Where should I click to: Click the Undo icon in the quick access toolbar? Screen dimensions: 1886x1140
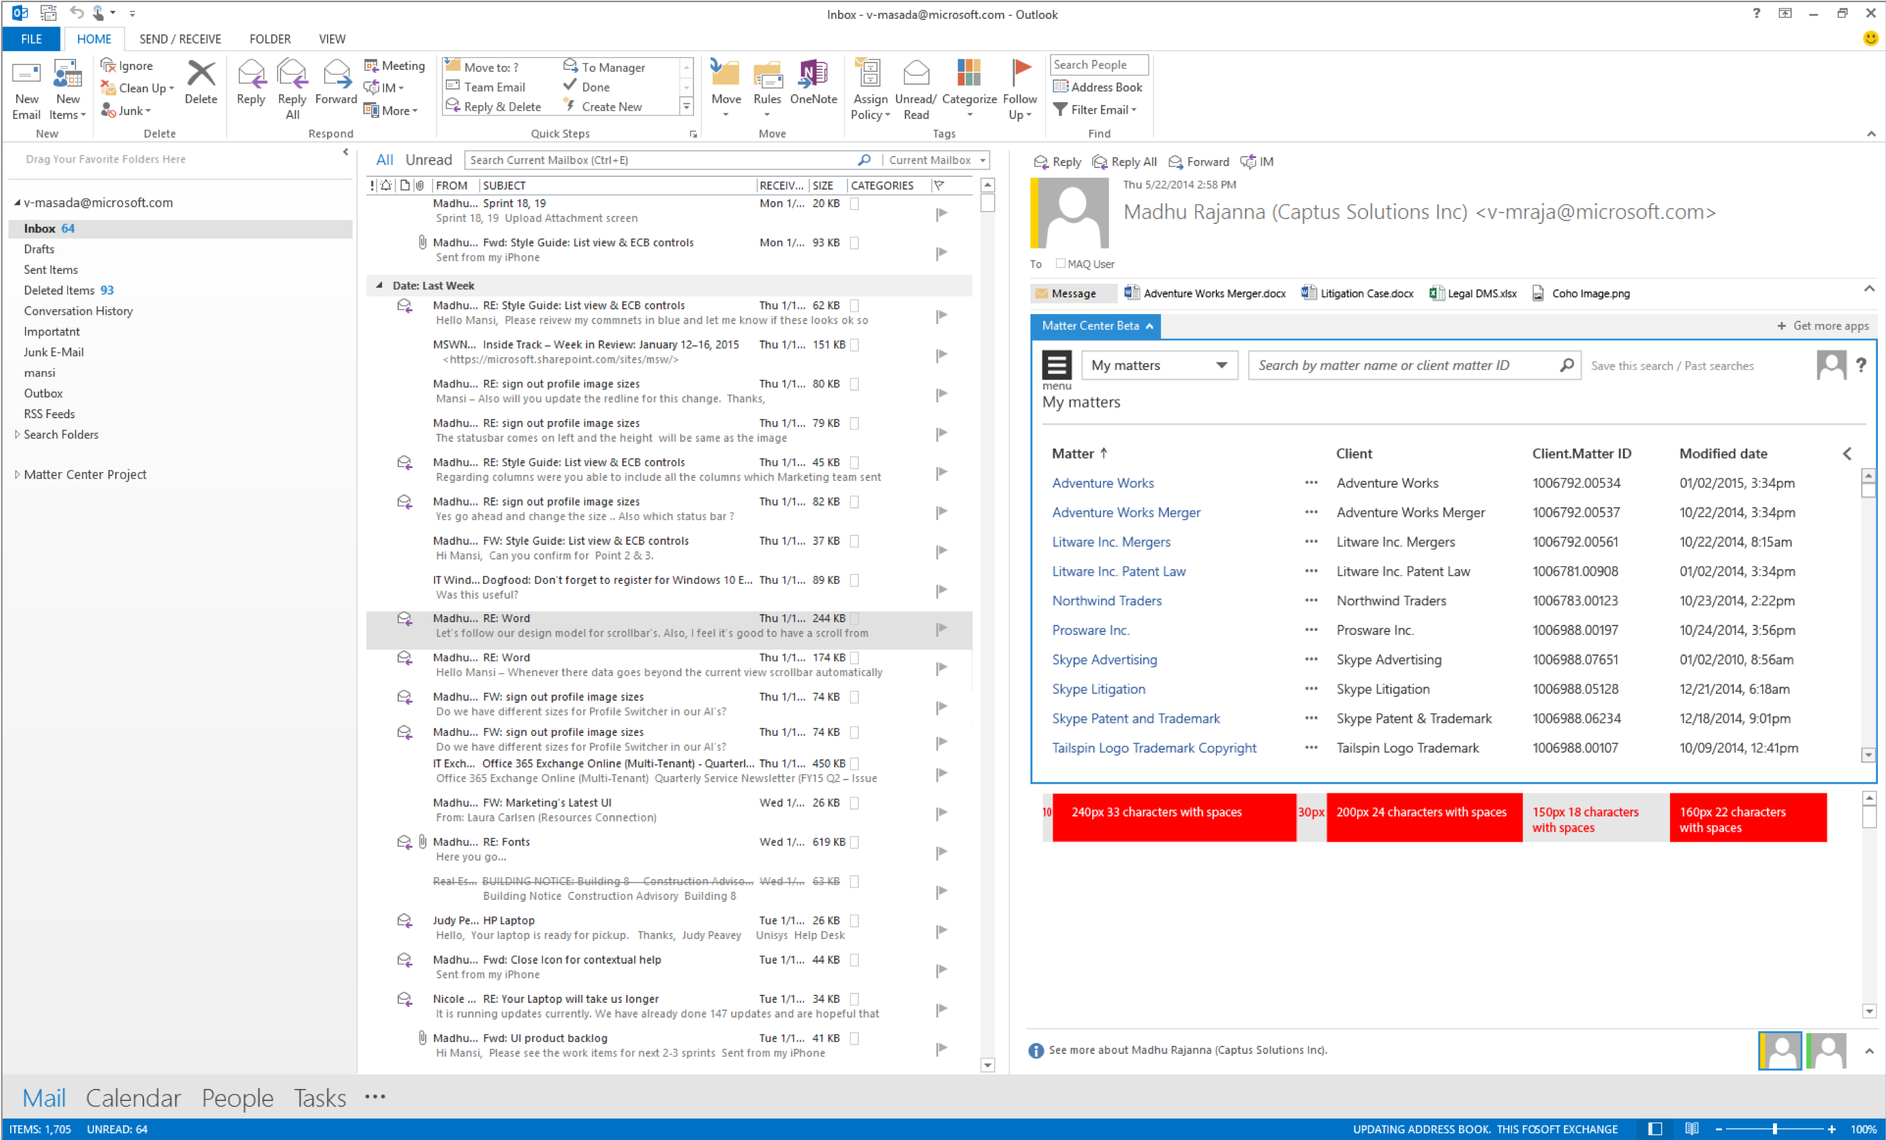tap(77, 13)
